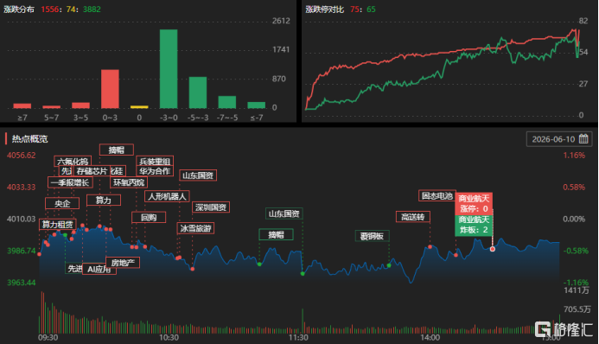Select the ≤-7 green bar
The width and height of the screenshot is (599, 344).
[x=257, y=105]
